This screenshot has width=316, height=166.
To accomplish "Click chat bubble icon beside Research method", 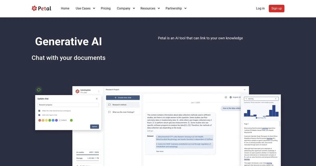I will (110, 105).
